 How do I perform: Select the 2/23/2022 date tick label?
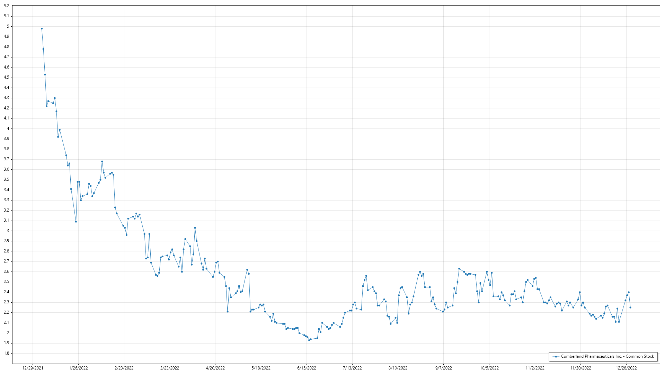[124, 368]
